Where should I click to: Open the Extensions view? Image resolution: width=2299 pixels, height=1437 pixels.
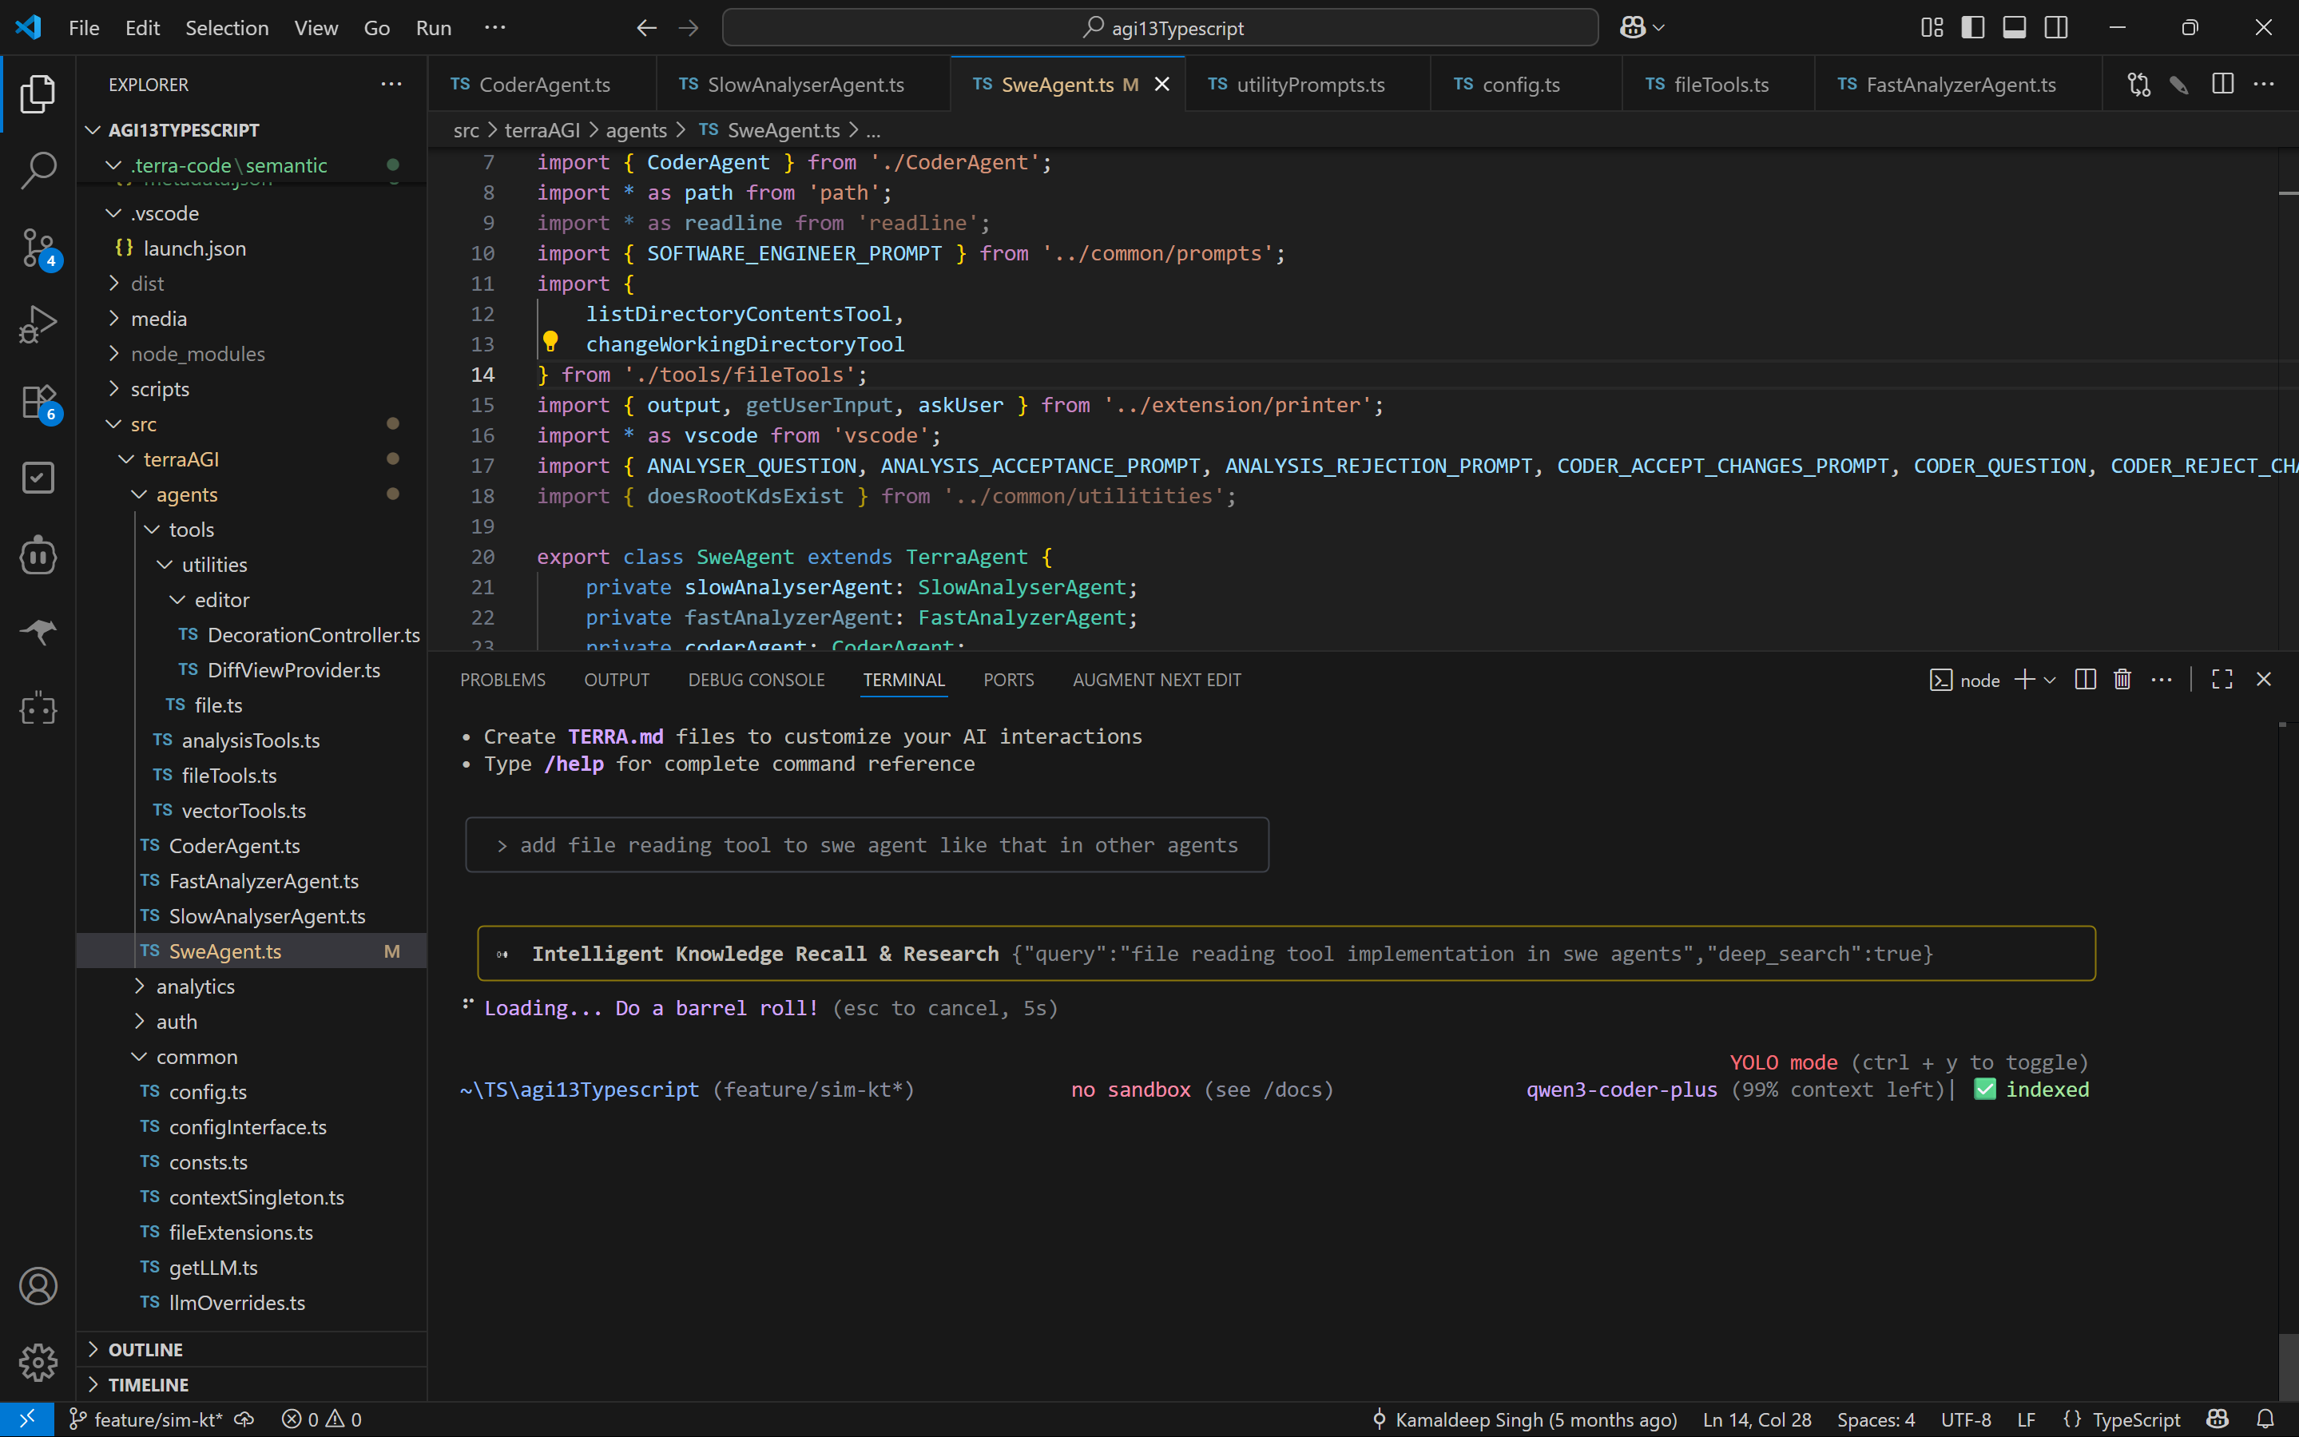[38, 402]
